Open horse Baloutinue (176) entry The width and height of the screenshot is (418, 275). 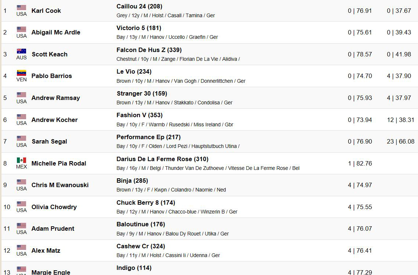click(141, 224)
